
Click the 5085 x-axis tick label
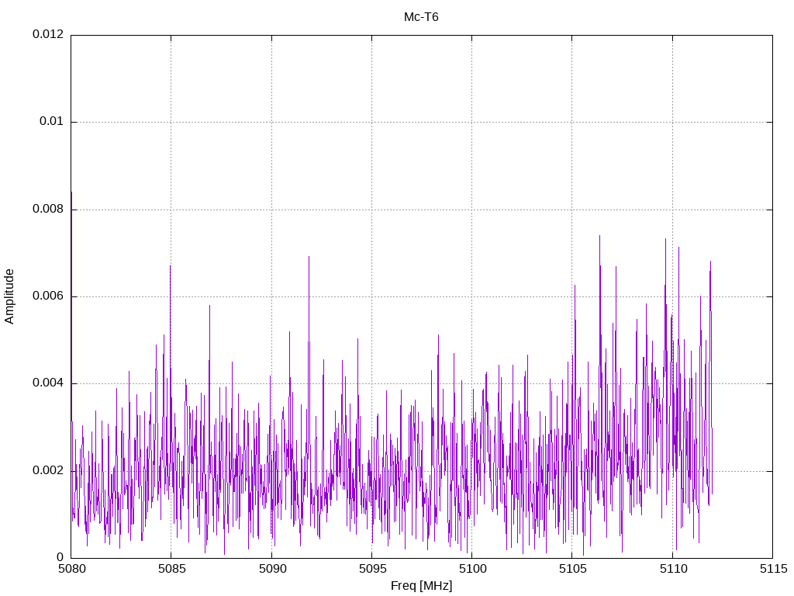click(171, 569)
